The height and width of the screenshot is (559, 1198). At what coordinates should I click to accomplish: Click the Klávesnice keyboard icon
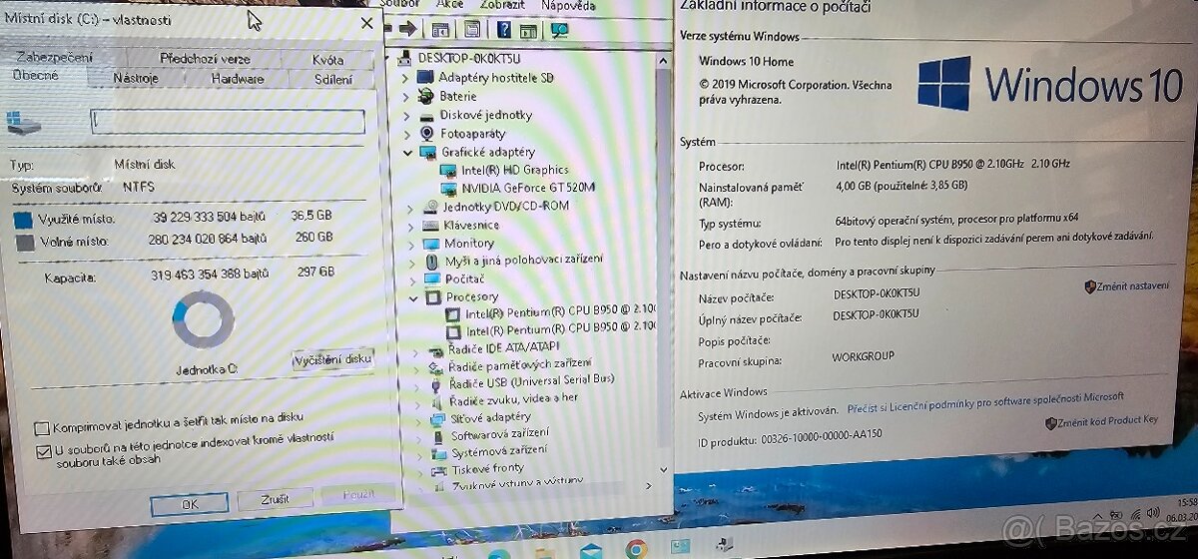(x=429, y=225)
